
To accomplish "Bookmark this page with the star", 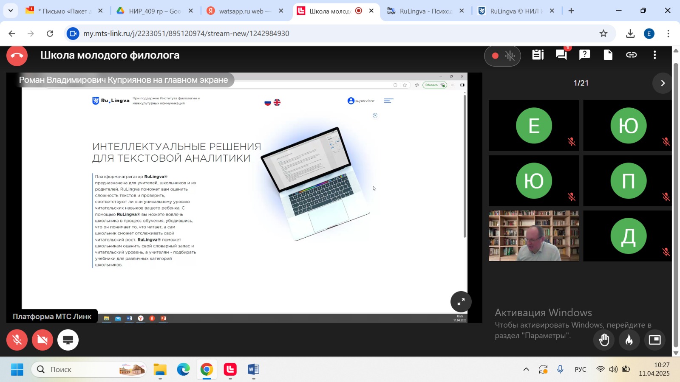I will (x=603, y=34).
